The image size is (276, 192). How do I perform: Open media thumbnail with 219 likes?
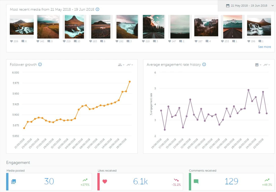pyautogui.click(x=74, y=27)
